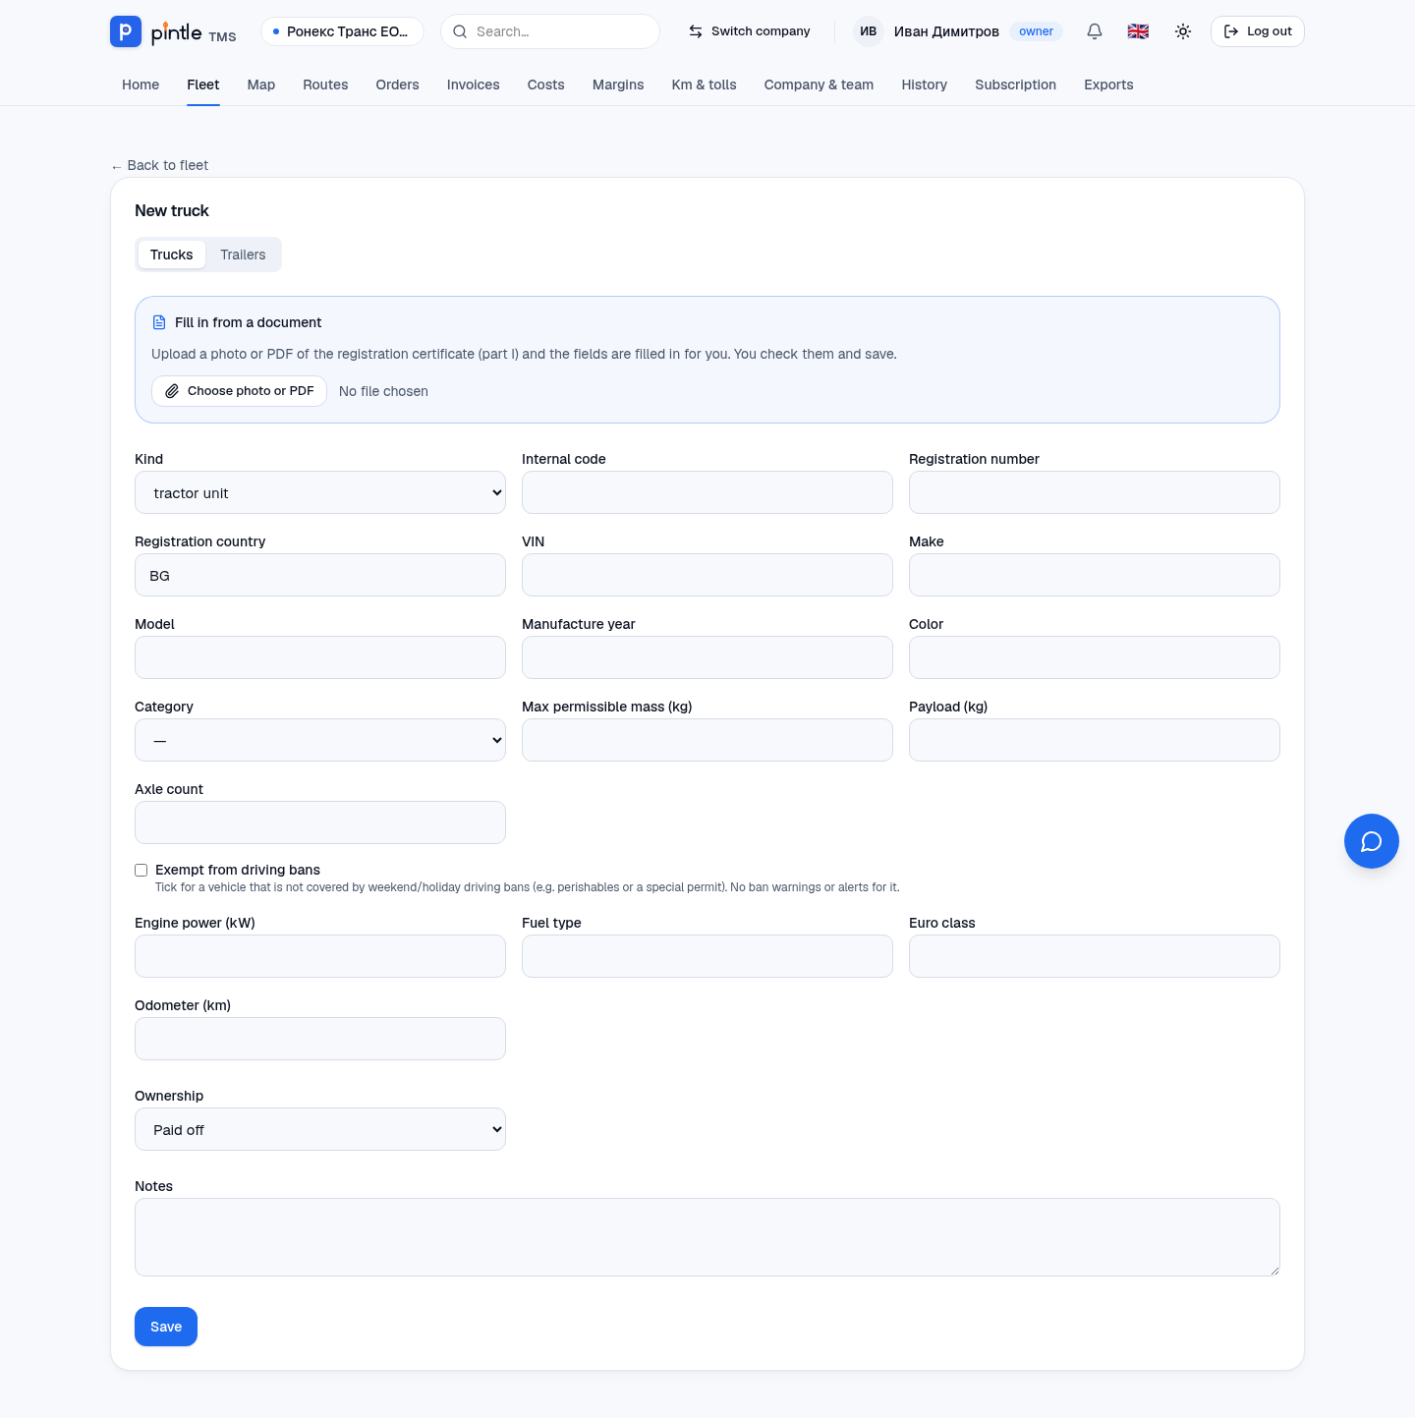The width and height of the screenshot is (1415, 1418).
Task: Click the Odometer (km) field
Action: (320, 1039)
